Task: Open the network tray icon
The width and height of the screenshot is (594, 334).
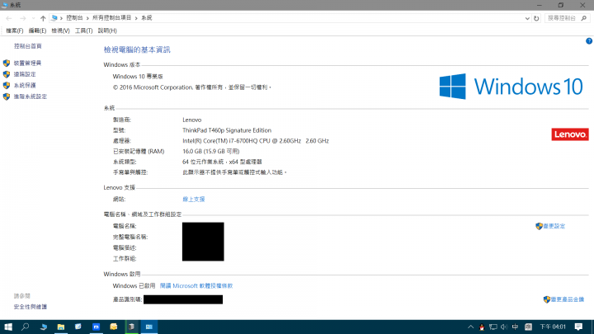Action: (493, 327)
